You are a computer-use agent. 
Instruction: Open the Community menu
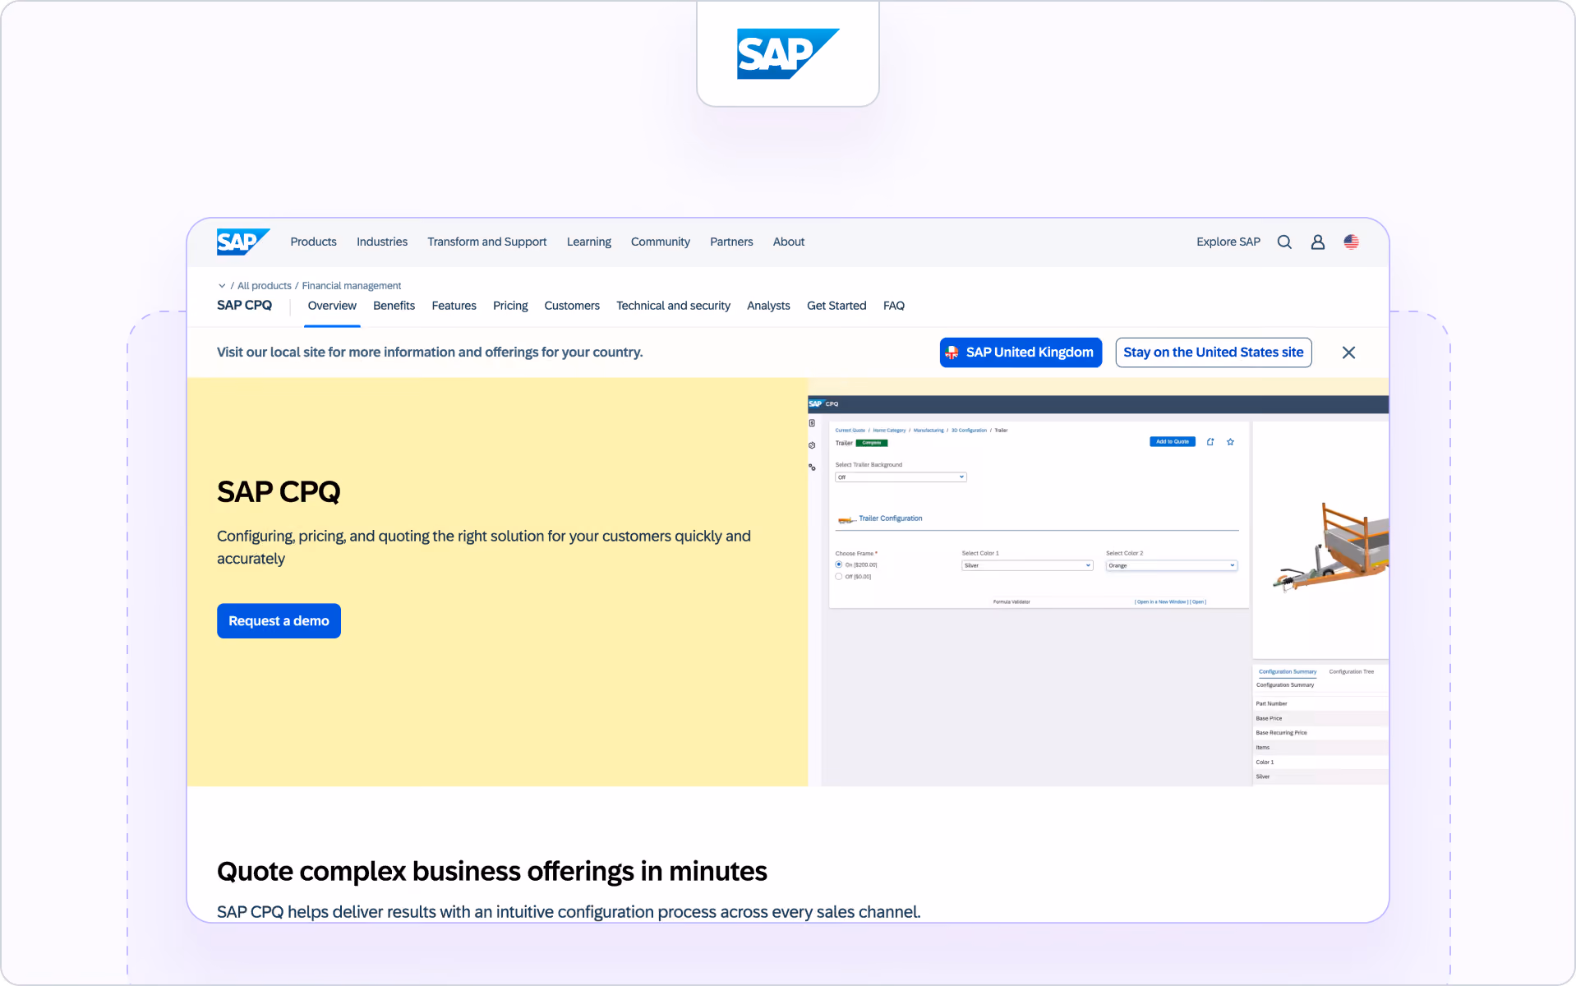pyautogui.click(x=661, y=242)
